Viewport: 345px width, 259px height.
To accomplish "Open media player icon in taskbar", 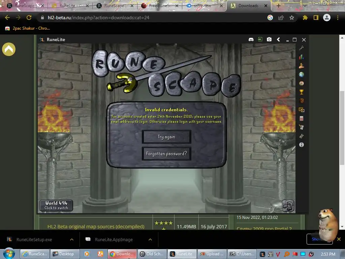I will [87, 254].
